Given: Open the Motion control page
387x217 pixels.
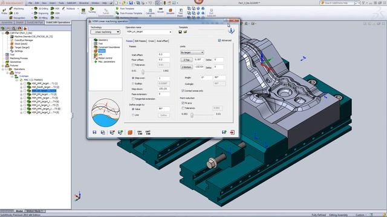Looking at the screenshot, I should (105, 58).
